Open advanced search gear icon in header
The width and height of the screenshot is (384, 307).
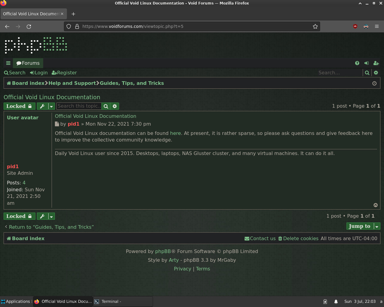coord(376,73)
